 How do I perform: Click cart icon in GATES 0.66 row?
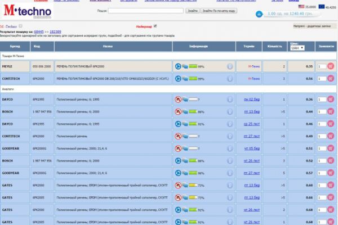click(x=331, y=197)
